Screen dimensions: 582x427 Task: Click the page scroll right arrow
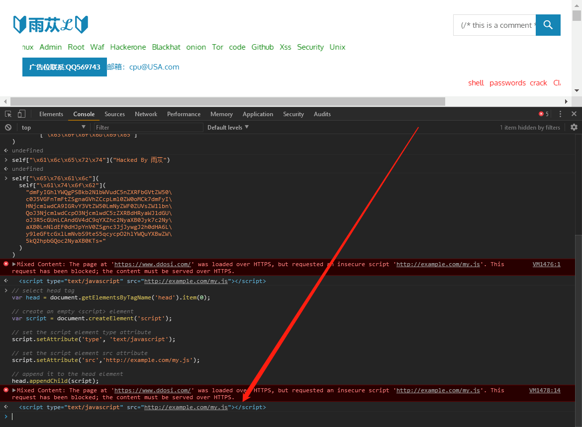pyautogui.click(x=566, y=101)
